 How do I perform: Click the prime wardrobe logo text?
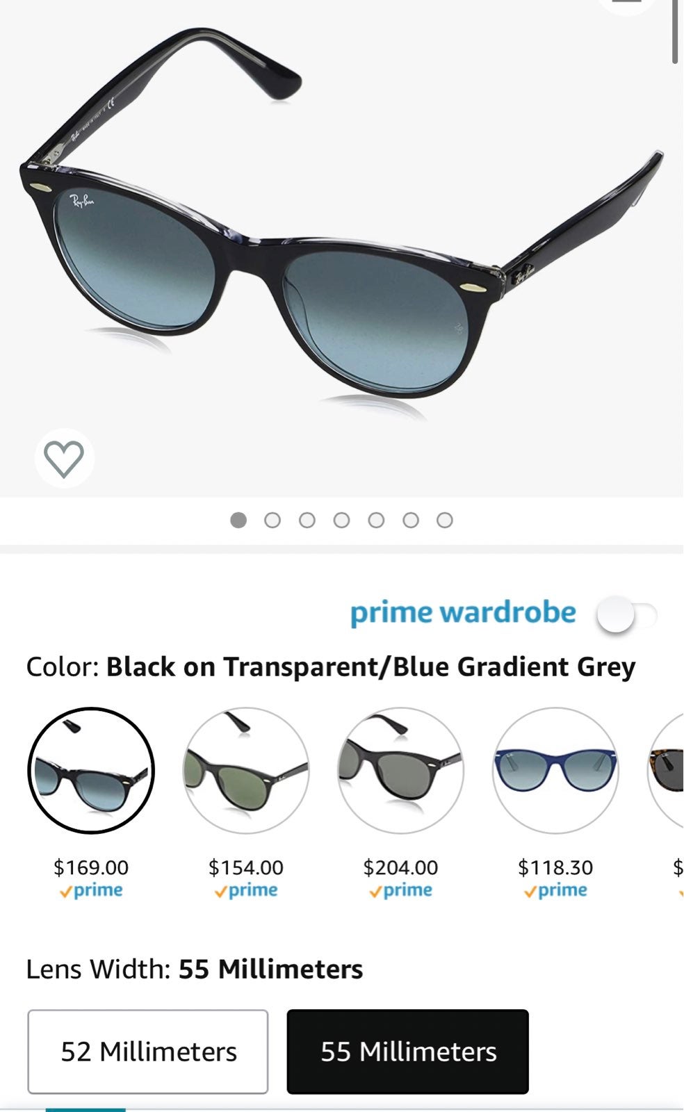point(463,614)
